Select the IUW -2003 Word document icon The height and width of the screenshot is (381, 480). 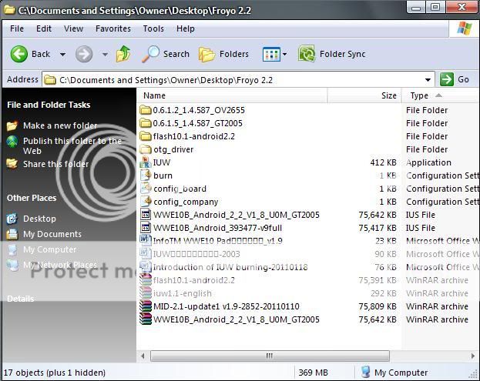coord(146,254)
